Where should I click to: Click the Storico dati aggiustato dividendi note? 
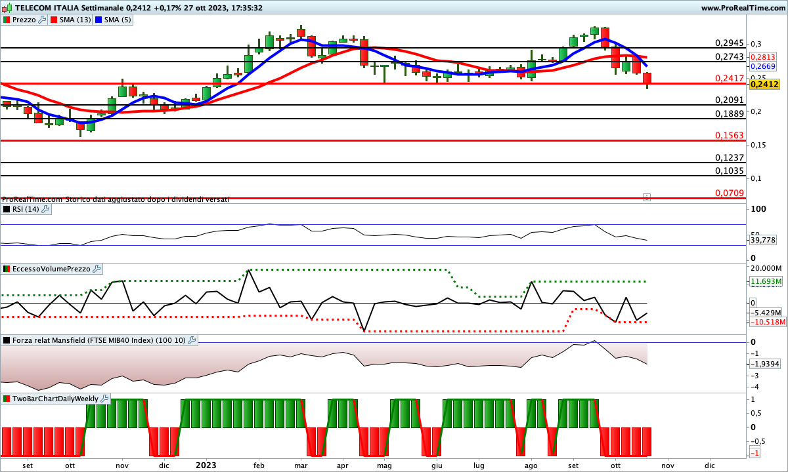(x=147, y=199)
